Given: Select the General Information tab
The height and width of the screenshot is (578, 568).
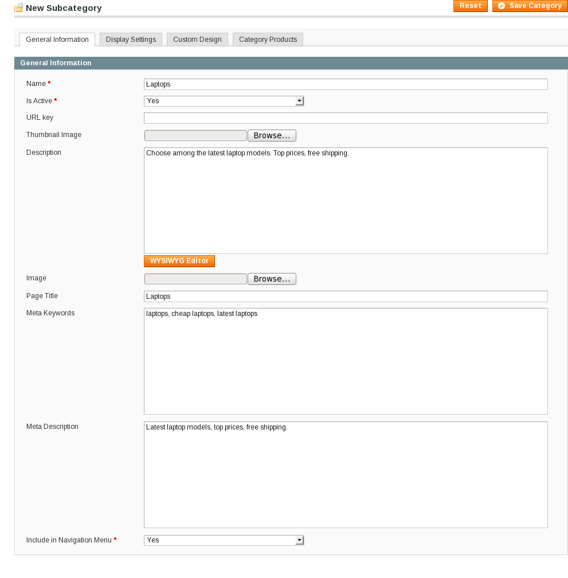Looking at the screenshot, I should [57, 40].
